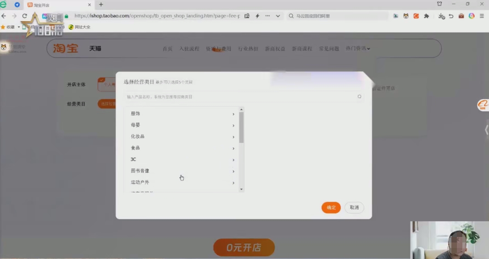Expand the 服饰 category
The width and height of the screenshot is (489, 259).
(182, 113)
